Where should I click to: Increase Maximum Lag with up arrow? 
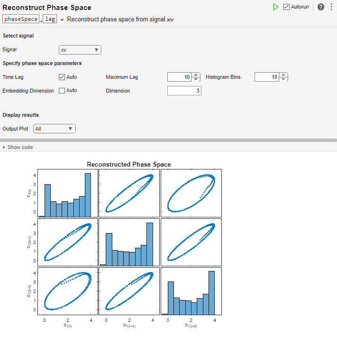click(x=196, y=75)
